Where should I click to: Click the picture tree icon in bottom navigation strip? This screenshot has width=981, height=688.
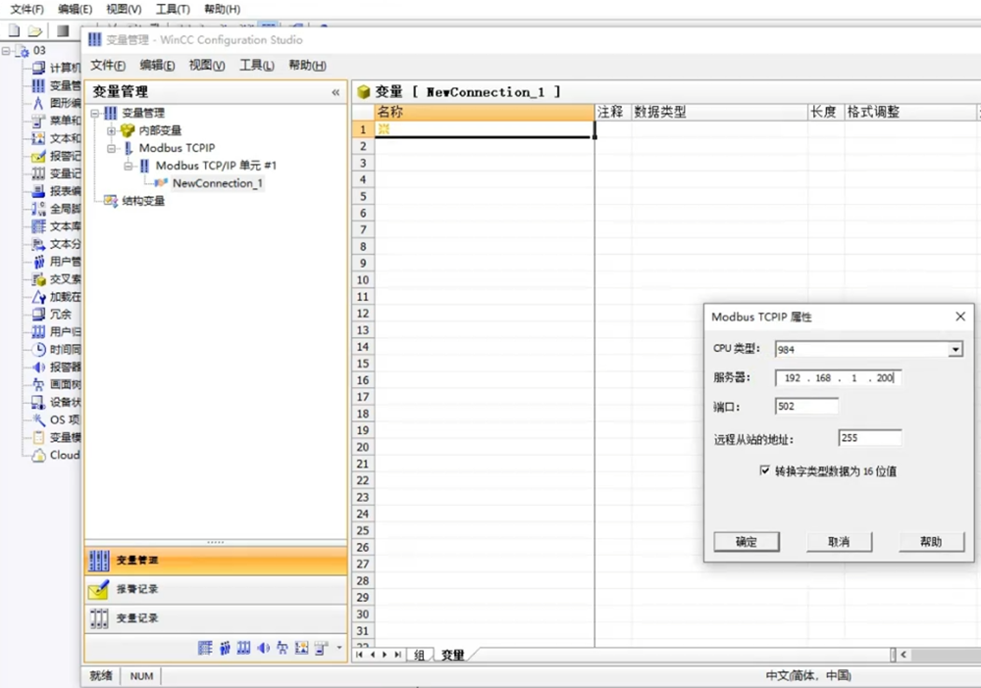point(283,648)
